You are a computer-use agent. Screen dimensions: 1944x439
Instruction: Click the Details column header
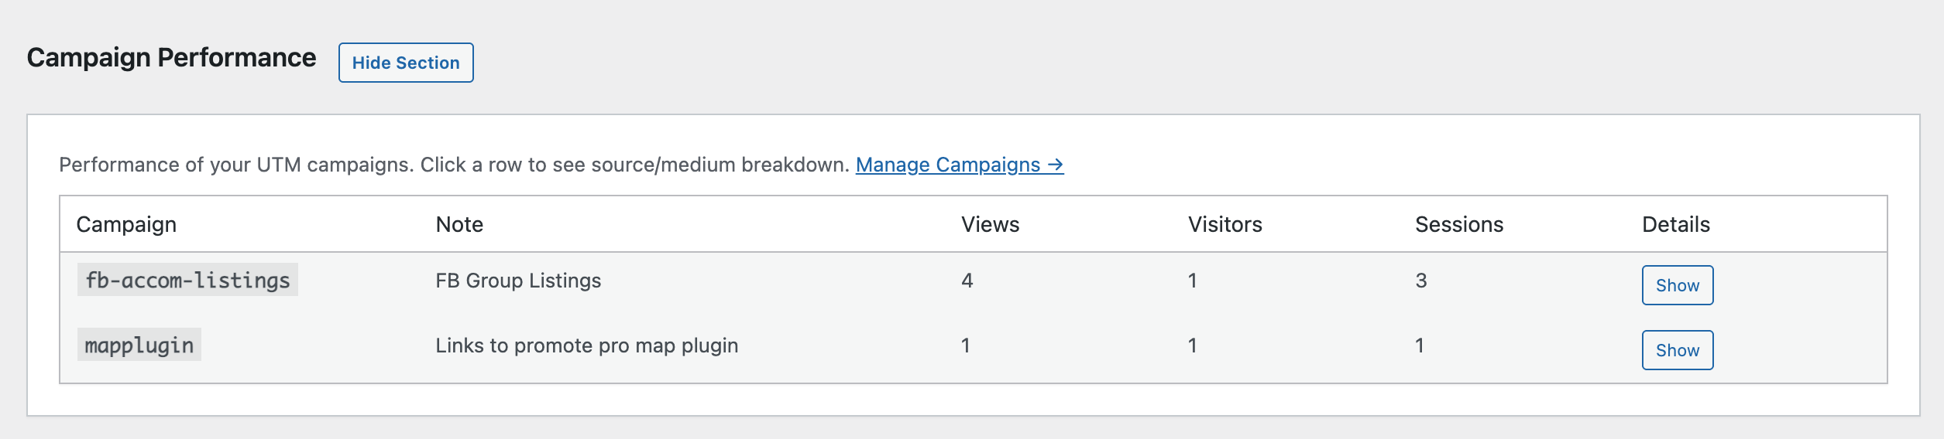click(1675, 224)
